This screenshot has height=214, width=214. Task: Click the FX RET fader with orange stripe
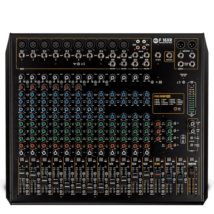coord(158,174)
